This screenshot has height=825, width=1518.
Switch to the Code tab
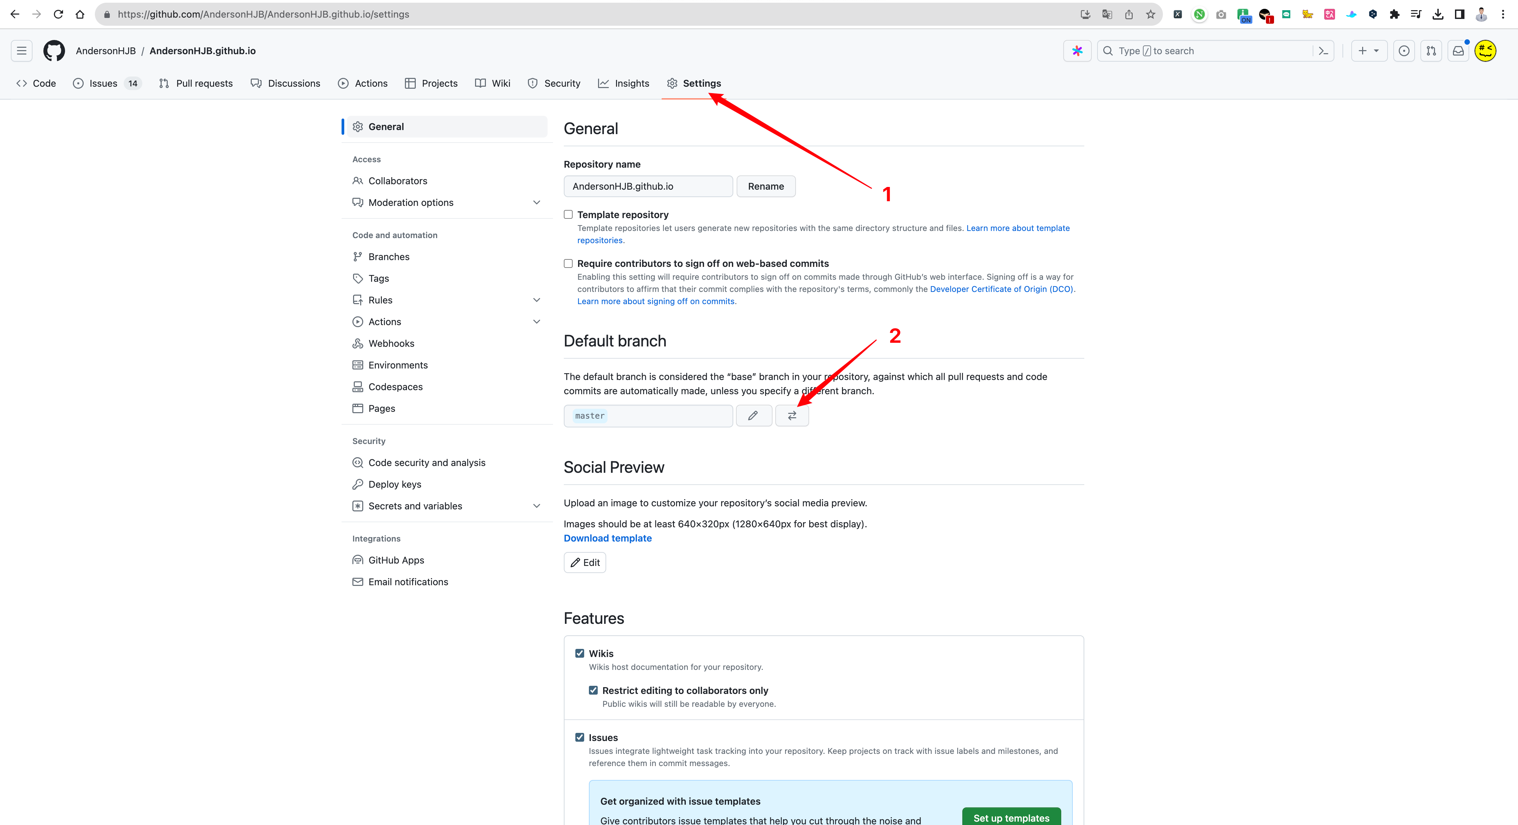[x=37, y=83]
